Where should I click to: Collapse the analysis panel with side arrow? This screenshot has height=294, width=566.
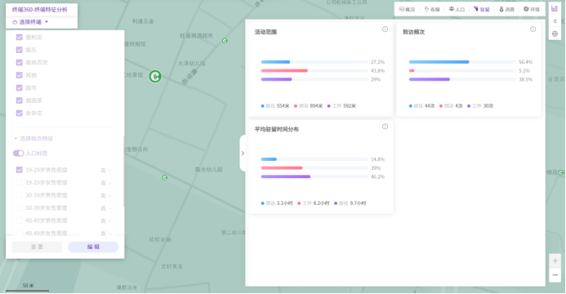pos(243,154)
